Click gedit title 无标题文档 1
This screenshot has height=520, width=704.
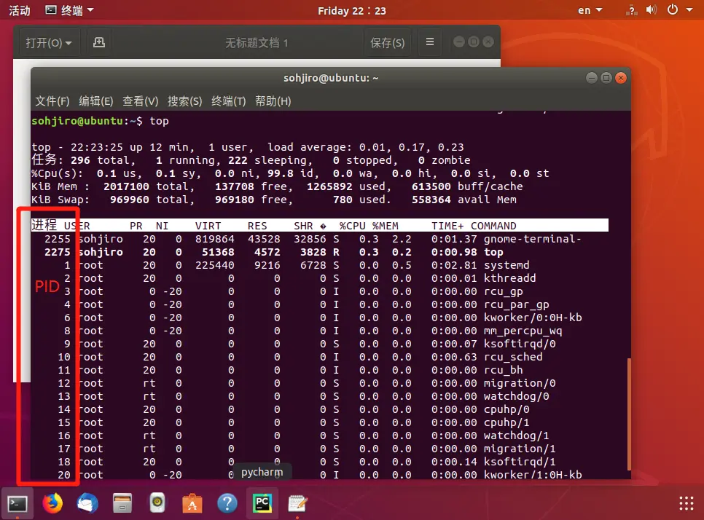257,43
